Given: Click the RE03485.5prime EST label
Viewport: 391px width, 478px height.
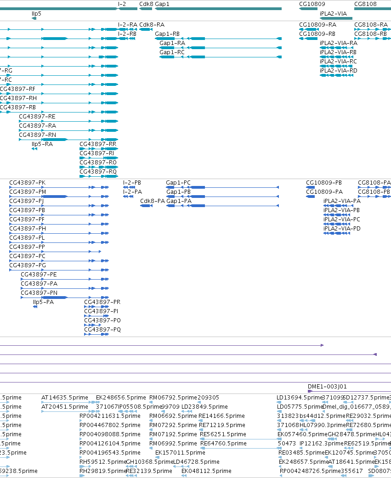Looking at the screenshot, I should tap(301, 452).
